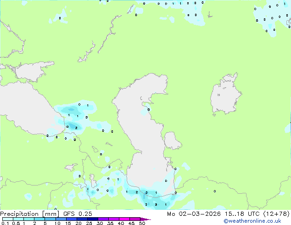Click the '10' legend scale label
The height and width of the screenshot is (225, 291).
[x=57, y=223]
